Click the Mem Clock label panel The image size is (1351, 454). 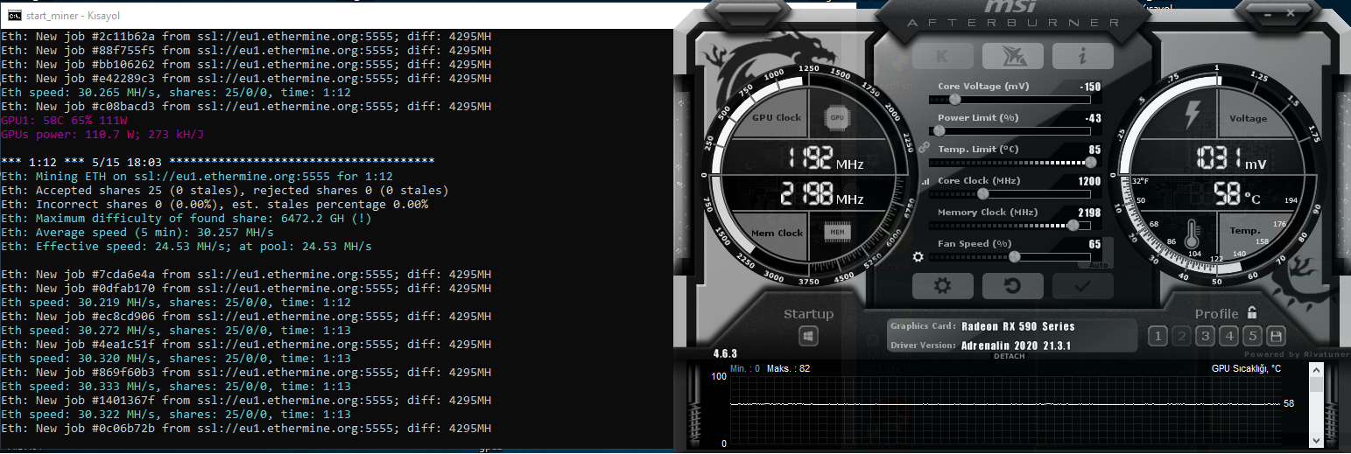(777, 233)
